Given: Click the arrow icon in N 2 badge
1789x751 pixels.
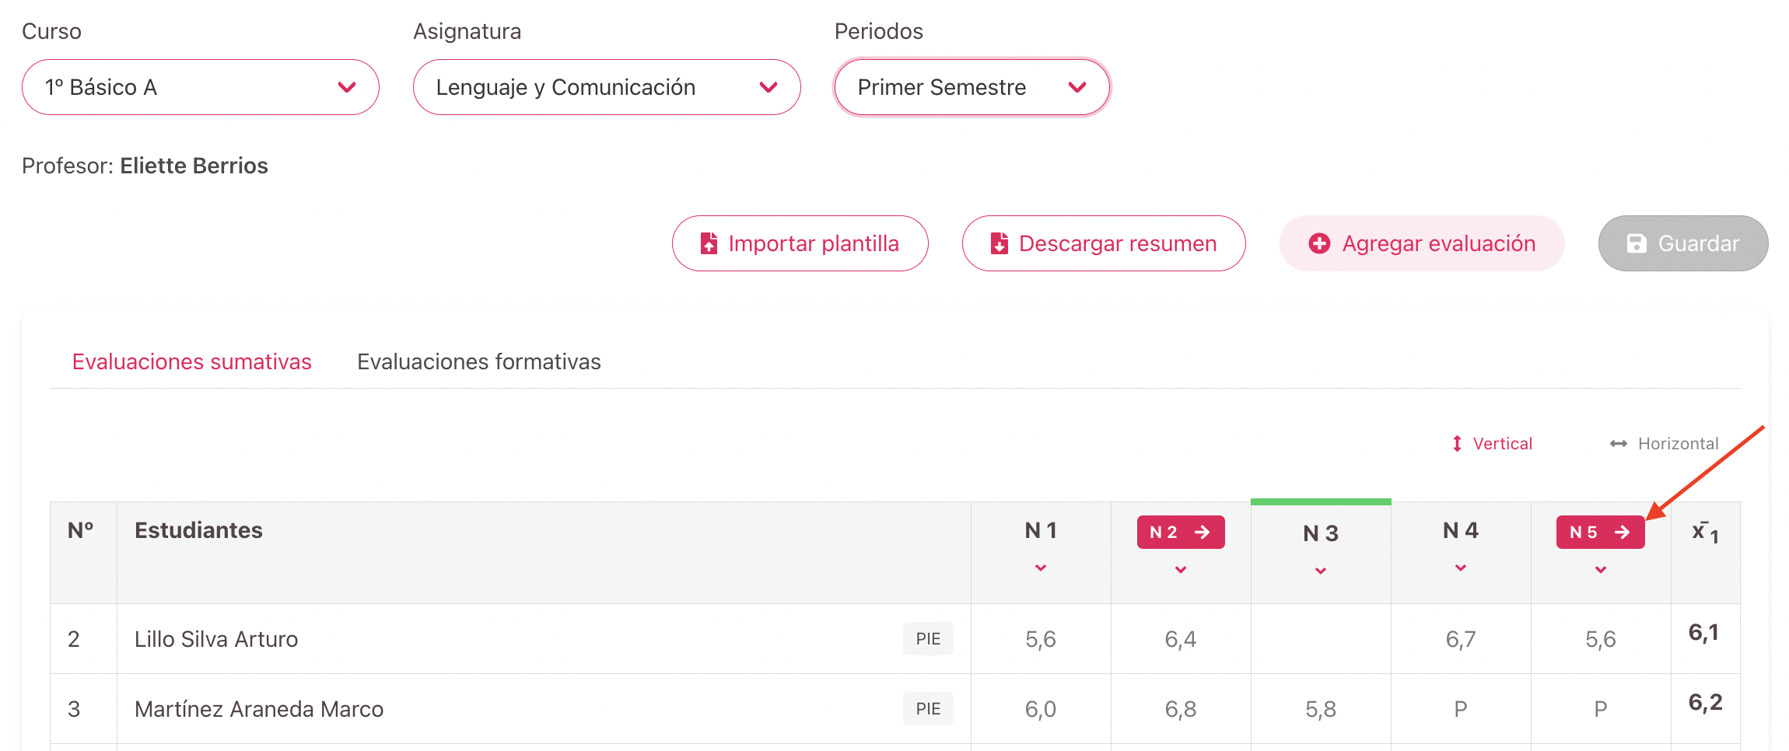Looking at the screenshot, I should 1202,532.
